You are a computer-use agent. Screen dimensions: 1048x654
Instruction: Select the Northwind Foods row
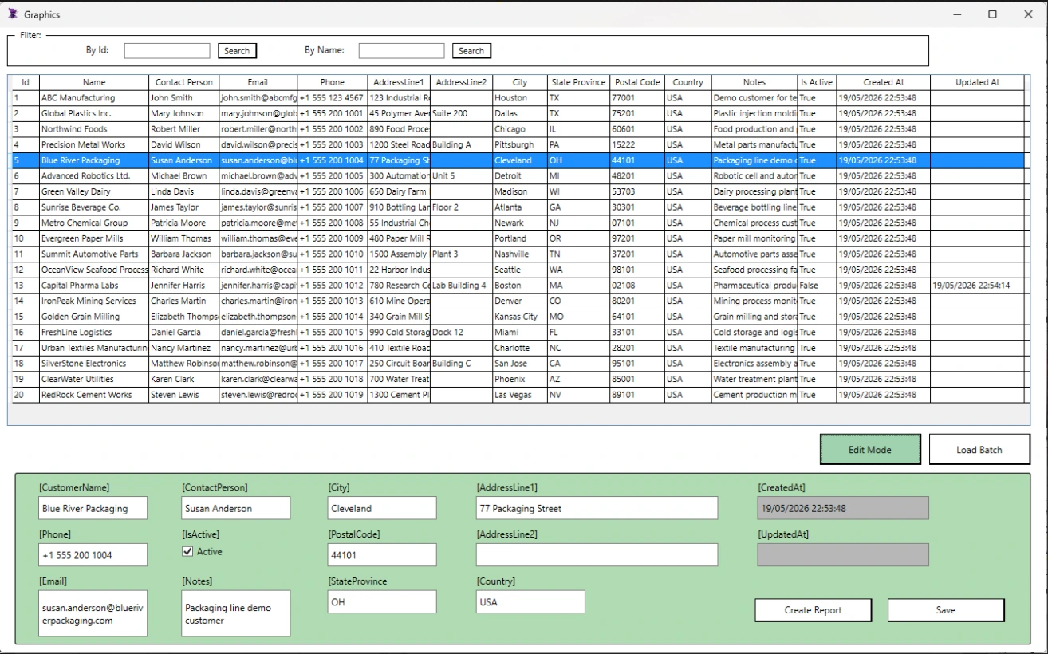[518, 129]
